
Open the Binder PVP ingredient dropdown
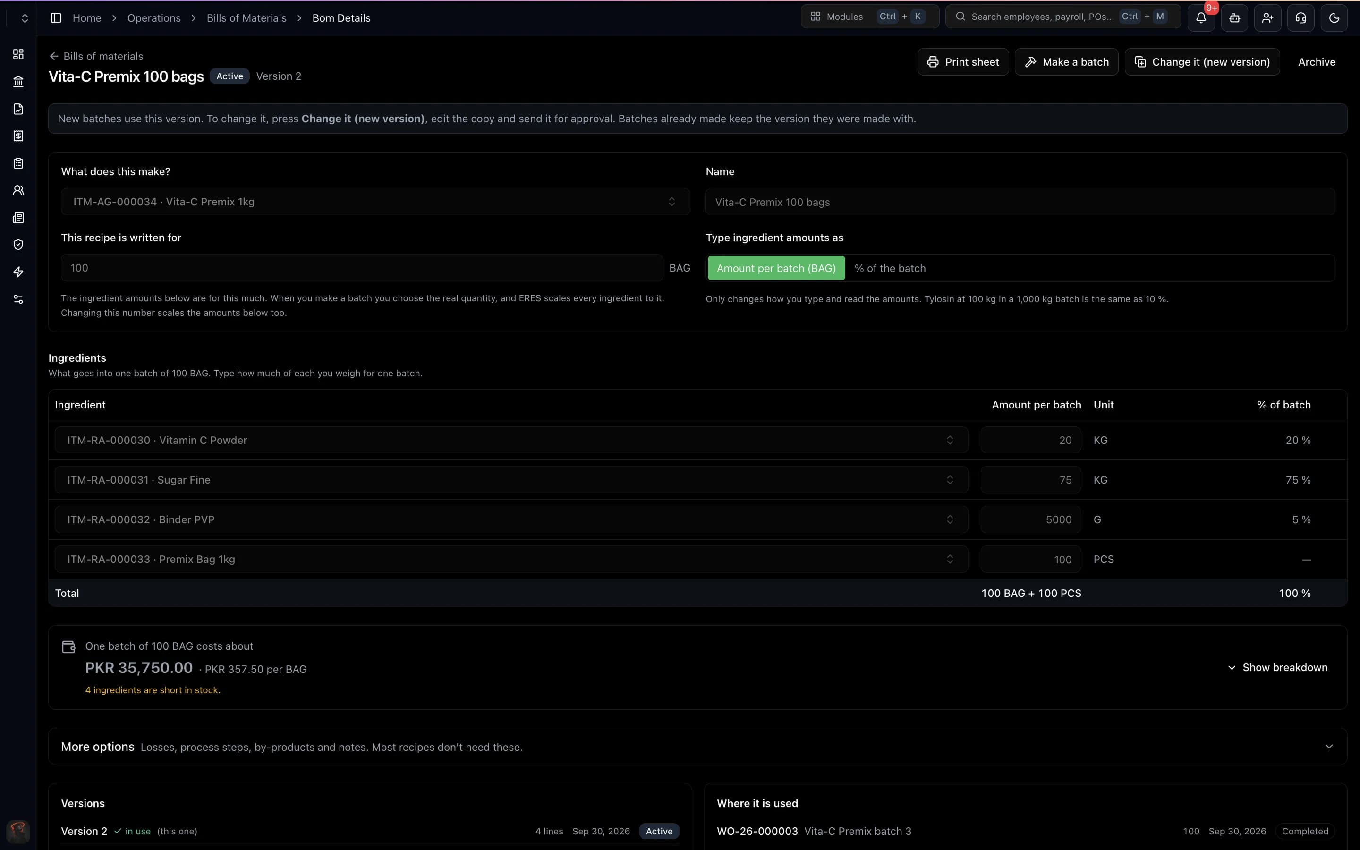tap(511, 519)
